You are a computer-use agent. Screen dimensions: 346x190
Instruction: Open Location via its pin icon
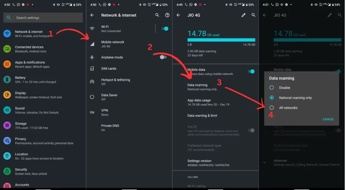7,156
